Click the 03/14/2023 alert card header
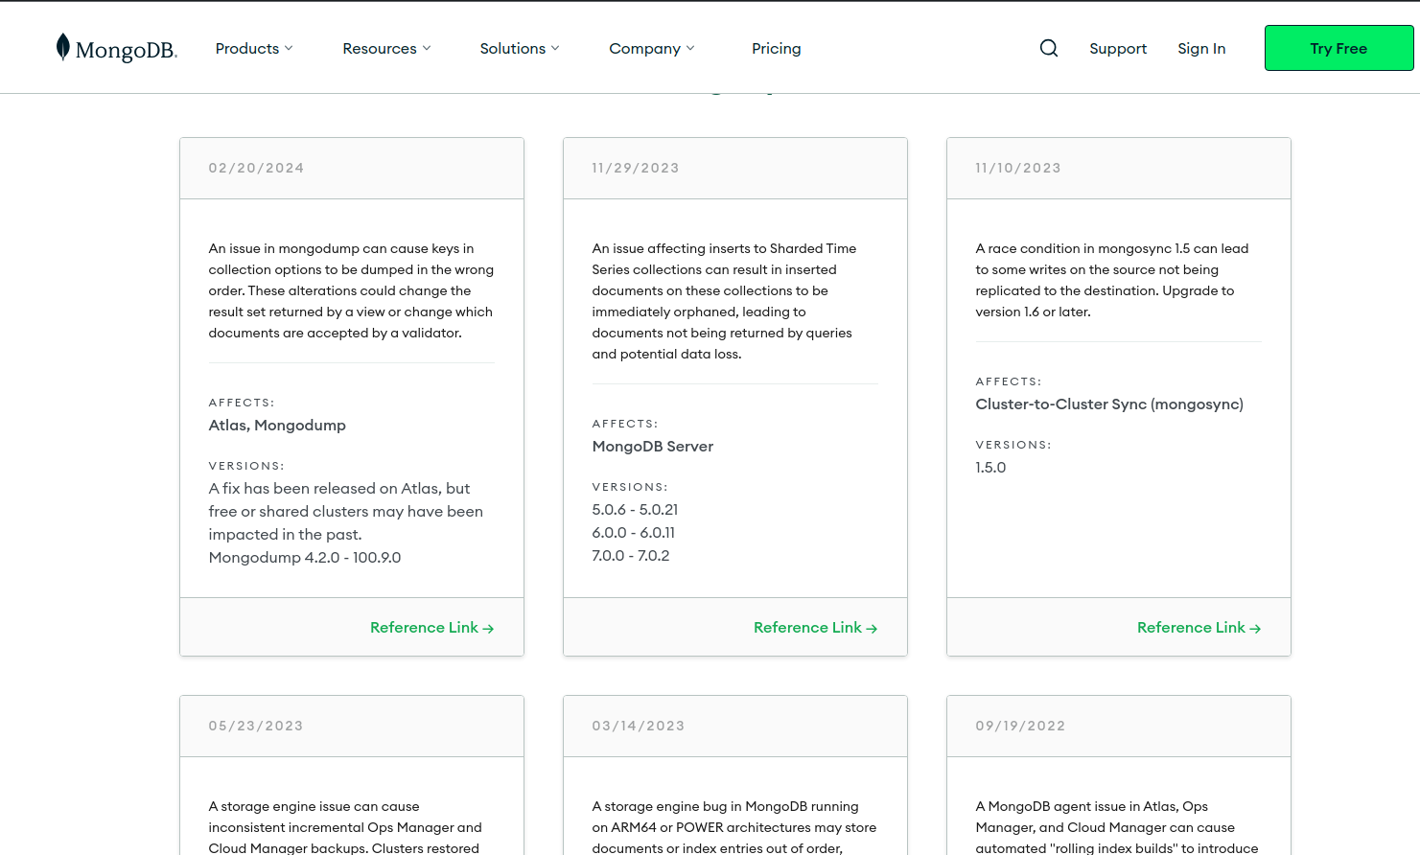The image size is (1420, 855). 734,726
